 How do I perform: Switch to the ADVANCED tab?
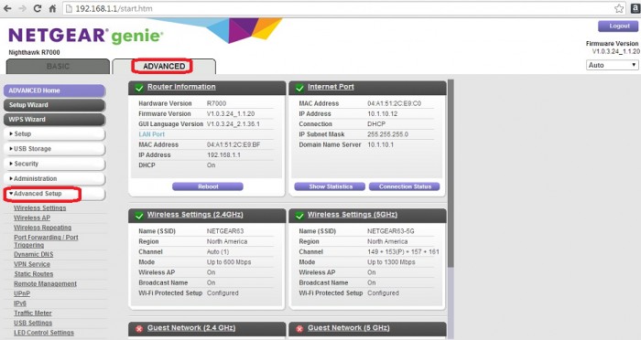(164, 66)
